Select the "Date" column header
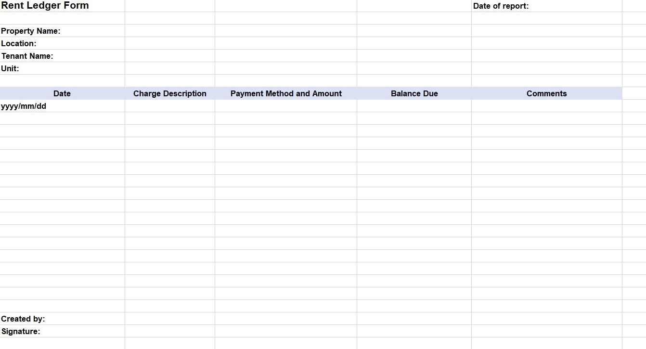Viewport: 646px width, 349px height. tap(62, 93)
